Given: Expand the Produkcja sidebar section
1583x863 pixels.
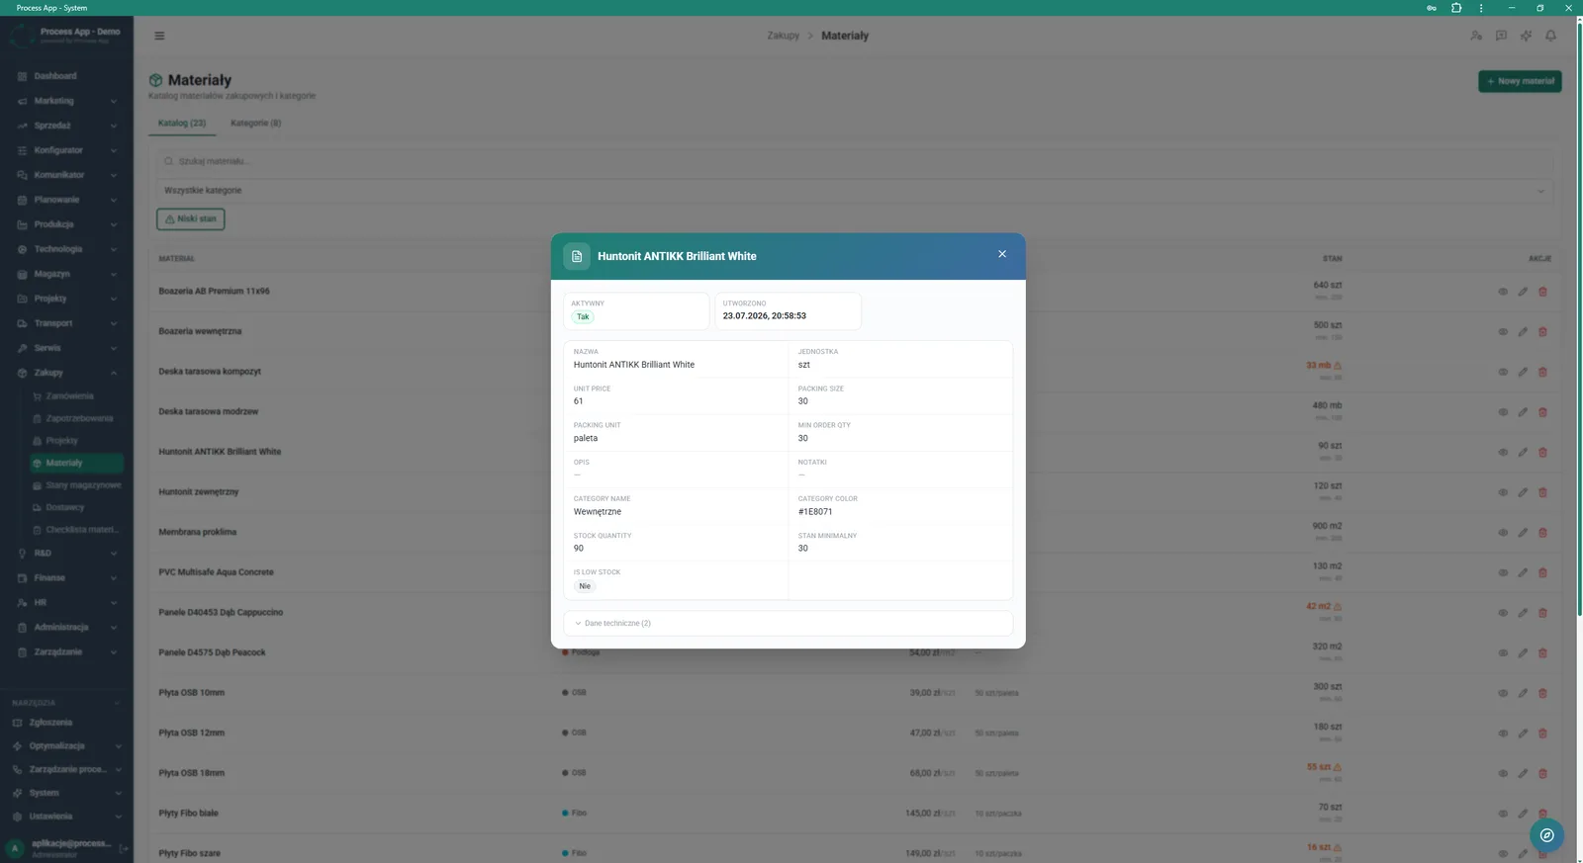Looking at the screenshot, I should tap(65, 224).
